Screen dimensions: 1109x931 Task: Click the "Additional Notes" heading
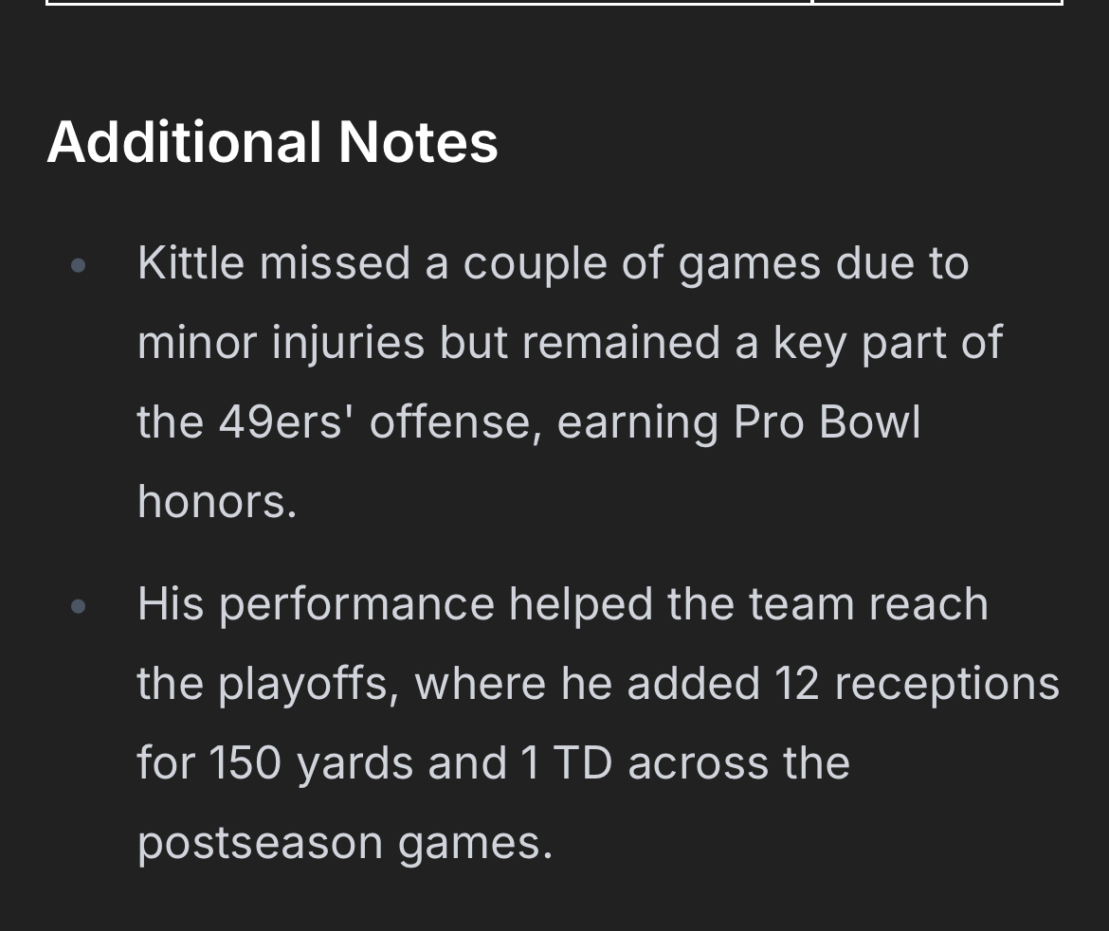[x=272, y=142]
